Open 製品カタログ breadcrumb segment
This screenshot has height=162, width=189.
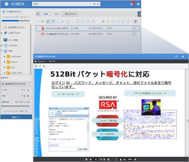point(70,14)
